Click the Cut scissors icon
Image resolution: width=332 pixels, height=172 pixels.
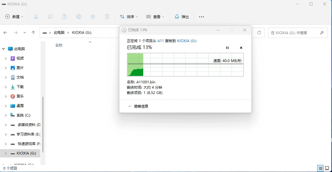click(x=36, y=17)
